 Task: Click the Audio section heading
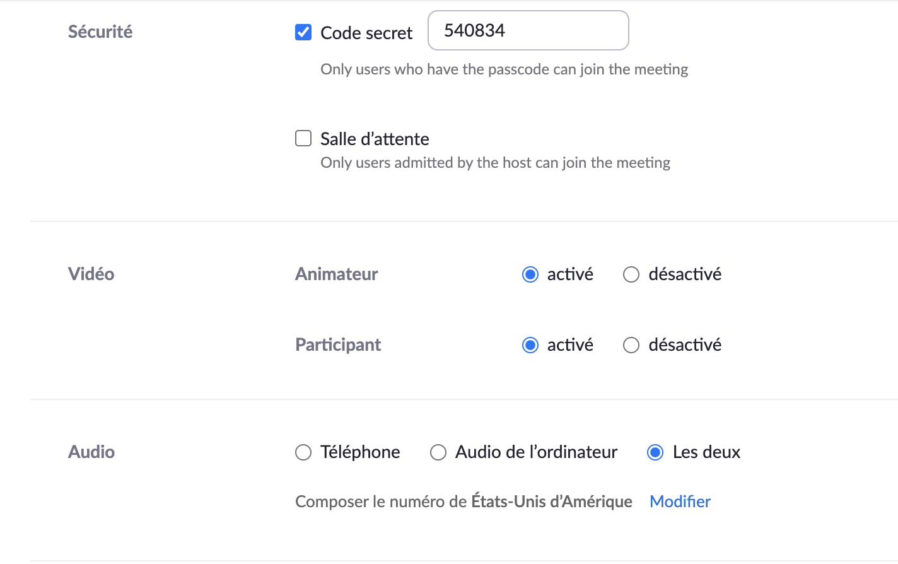[x=91, y=452]
